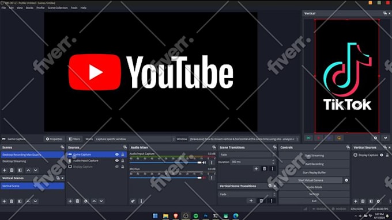Move source down in Sources panel
The height and width of the screenshot is (220, 392).
pyautogui.click(x=101, y=201)
